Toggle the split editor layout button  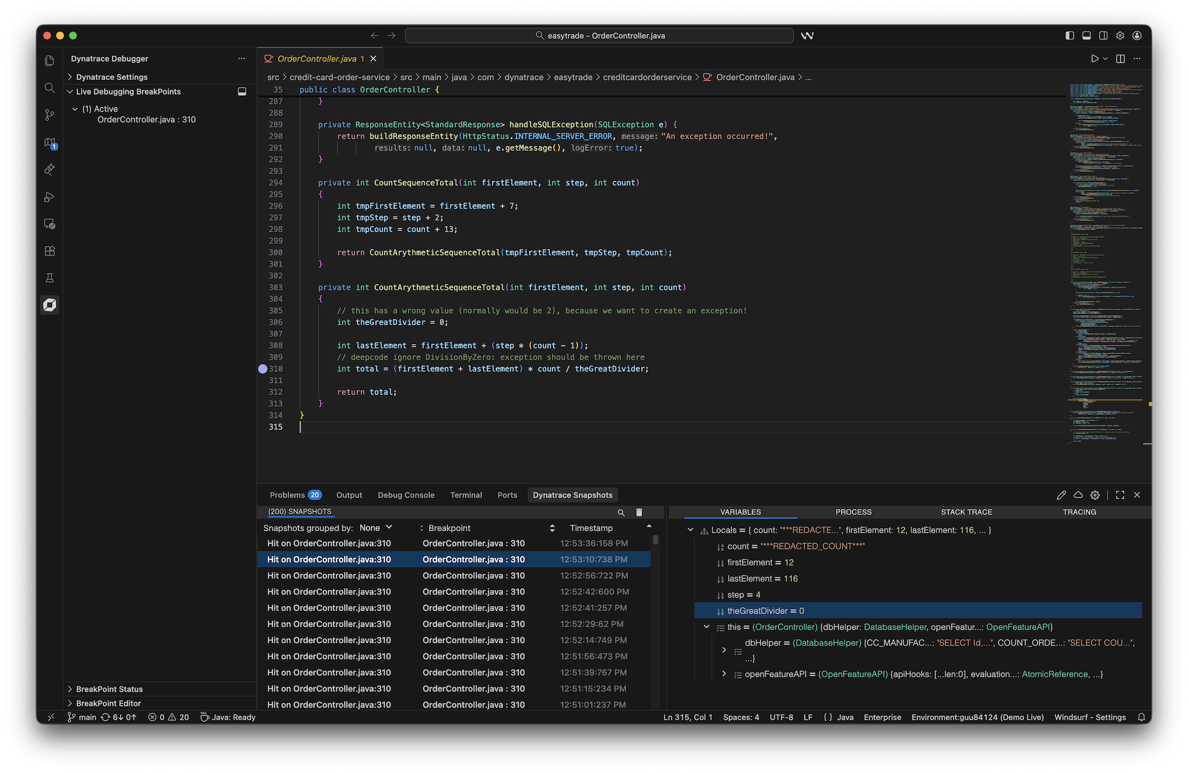[x=1120, y=58]
